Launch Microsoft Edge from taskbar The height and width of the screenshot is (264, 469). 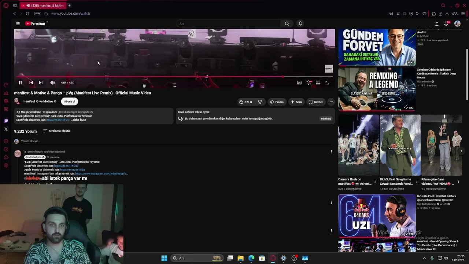click(x=251, y=258)
